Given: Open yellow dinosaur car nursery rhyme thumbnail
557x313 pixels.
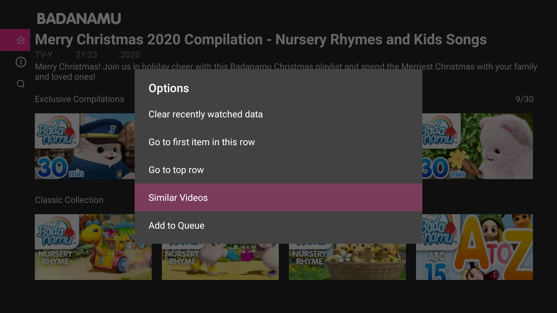Looking at the screenshot, I should [x=93, y=247].
